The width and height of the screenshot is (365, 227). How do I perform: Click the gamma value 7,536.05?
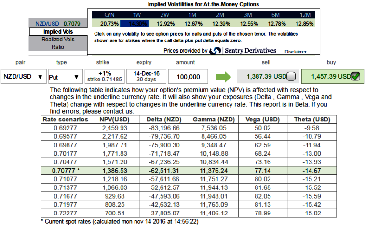point(214,128)
